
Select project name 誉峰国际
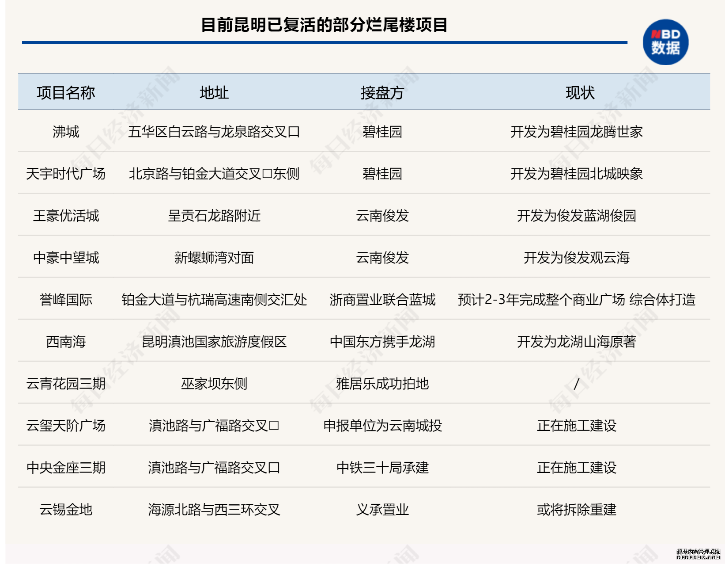[x=66, y=300]
